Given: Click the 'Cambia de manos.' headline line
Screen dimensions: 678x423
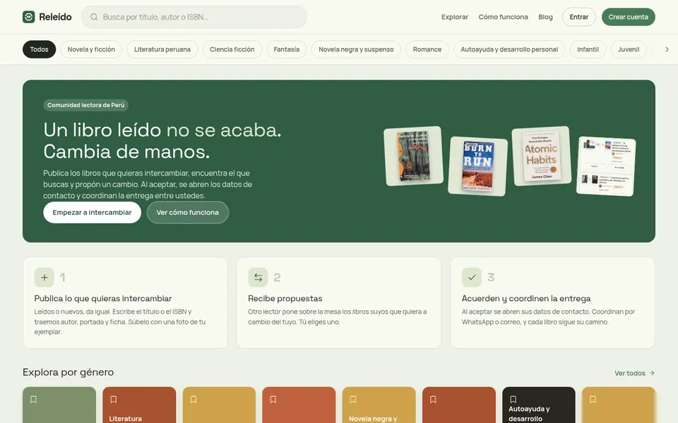Looking at the screenshot, I should [126, 152].
